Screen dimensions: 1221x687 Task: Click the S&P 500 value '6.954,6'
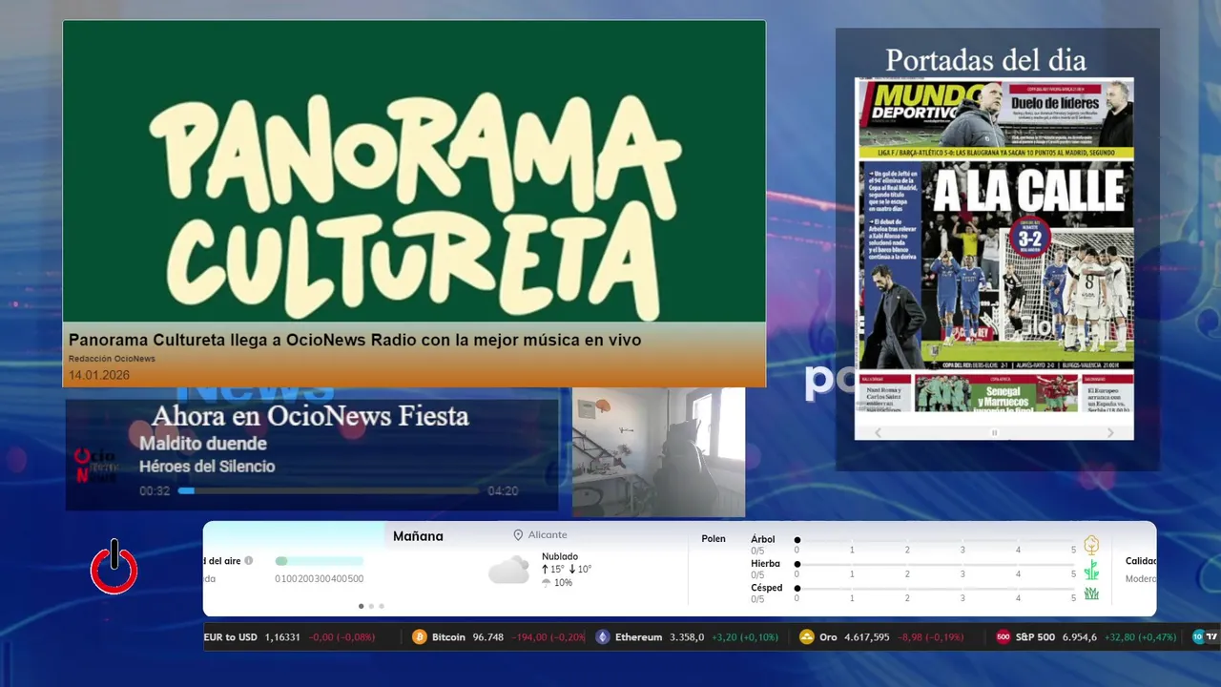click(1080, 637)
